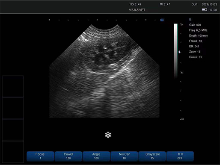Viewport: 220px width, 165px height.
Task: Click the Grayscale 15 button
Action: click(152, 156)
